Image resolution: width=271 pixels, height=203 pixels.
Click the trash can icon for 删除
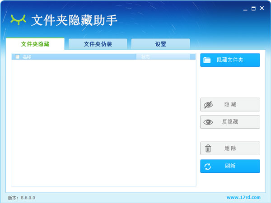coord(208,148)
